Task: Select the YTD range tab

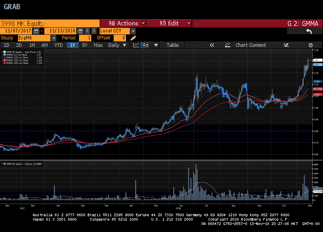Action: click(x=58, y=45)
